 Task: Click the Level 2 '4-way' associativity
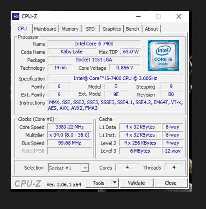(173, 143)
